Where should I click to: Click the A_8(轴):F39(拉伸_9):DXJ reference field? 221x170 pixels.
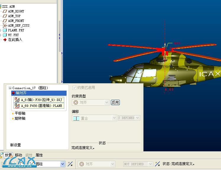pos(39,100)
